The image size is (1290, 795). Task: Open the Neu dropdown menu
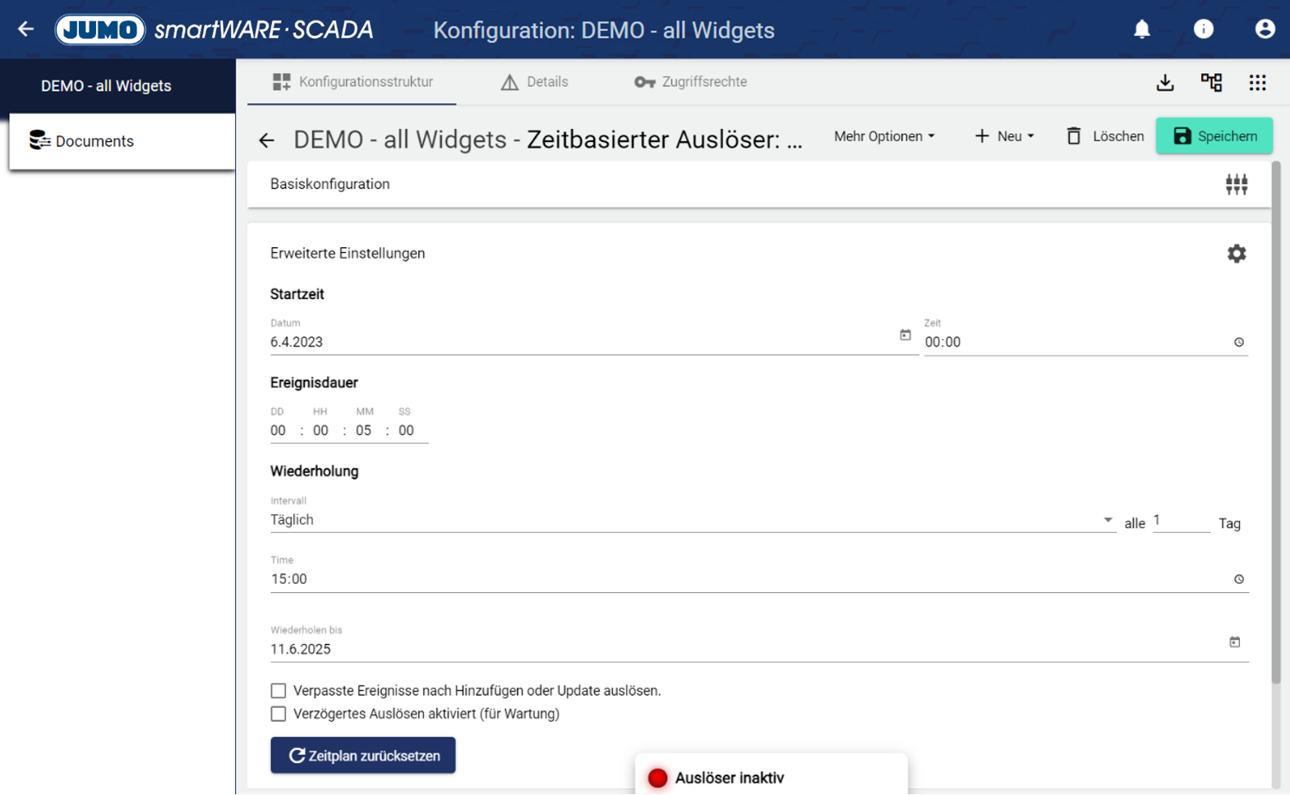pos(1004,136)
